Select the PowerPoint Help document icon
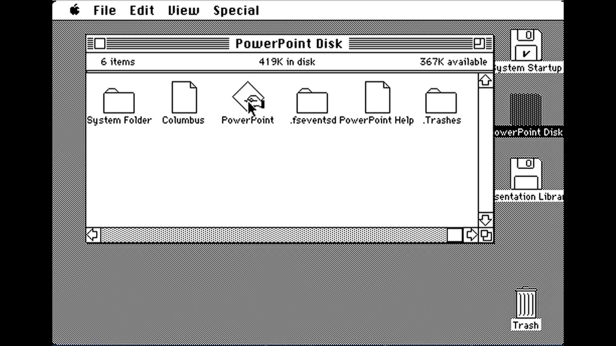Screen dimensions: 616x346 (x=377, y=97)
